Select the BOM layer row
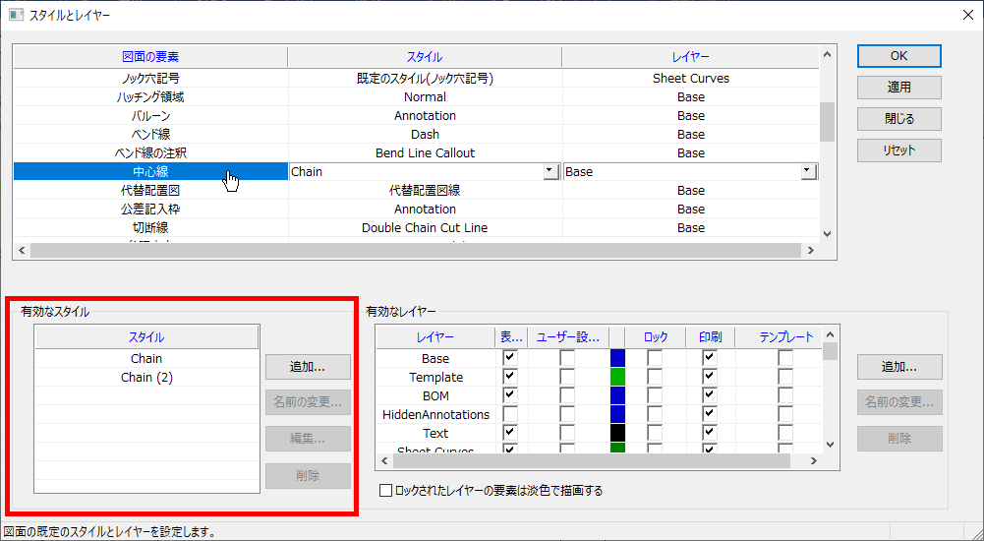984x541 pixels. [434, 396]
